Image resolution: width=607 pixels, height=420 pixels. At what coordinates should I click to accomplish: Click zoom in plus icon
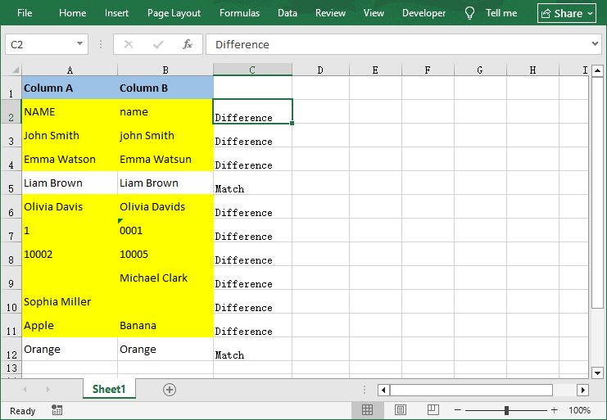click(555, 410)
